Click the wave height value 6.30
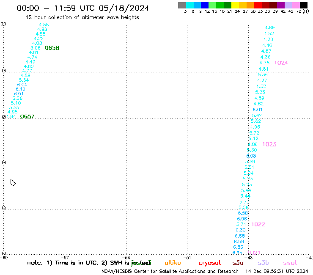 click(241, 230)
